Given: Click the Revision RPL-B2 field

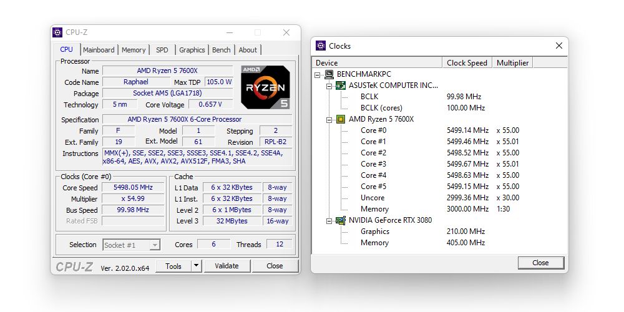Looking at the screenshot, I should 276,142.
